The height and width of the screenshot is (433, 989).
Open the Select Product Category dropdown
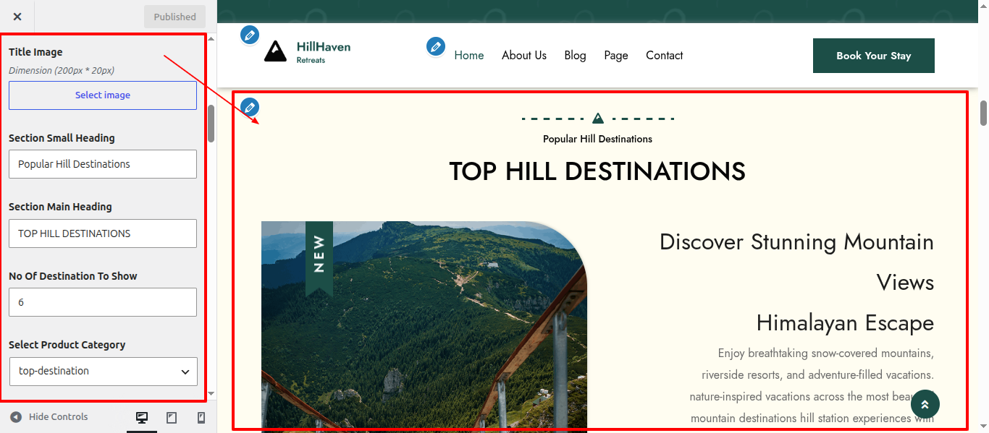(103, 371)
